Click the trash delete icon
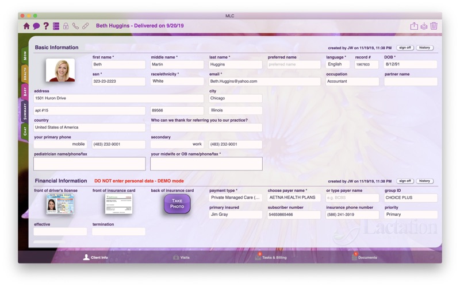460x287 pixels. [434, 26]
